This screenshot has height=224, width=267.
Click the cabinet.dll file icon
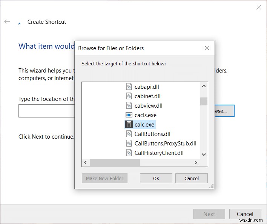click(x=129, y=96)
